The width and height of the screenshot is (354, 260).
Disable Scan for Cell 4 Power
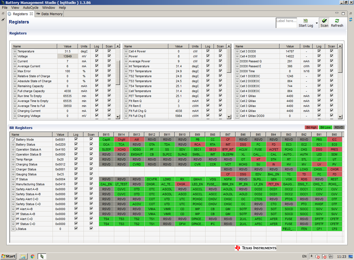pyautogui.click(x=220, y=51)
